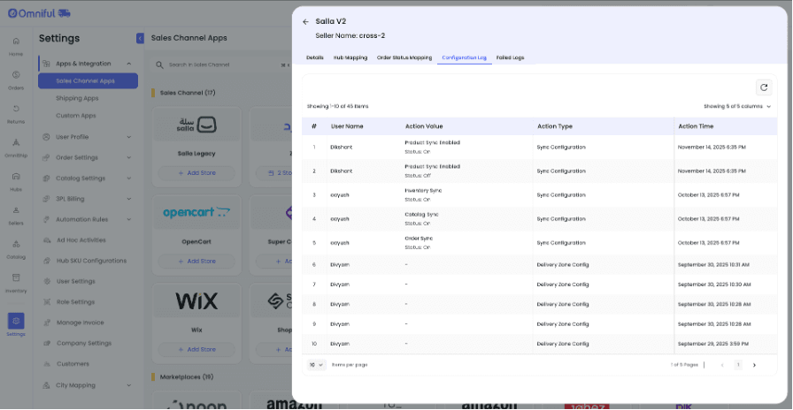This screenshot has height=410, width=793.
Task: Open the Order Status Mapping tab
Action: point(404,57)
